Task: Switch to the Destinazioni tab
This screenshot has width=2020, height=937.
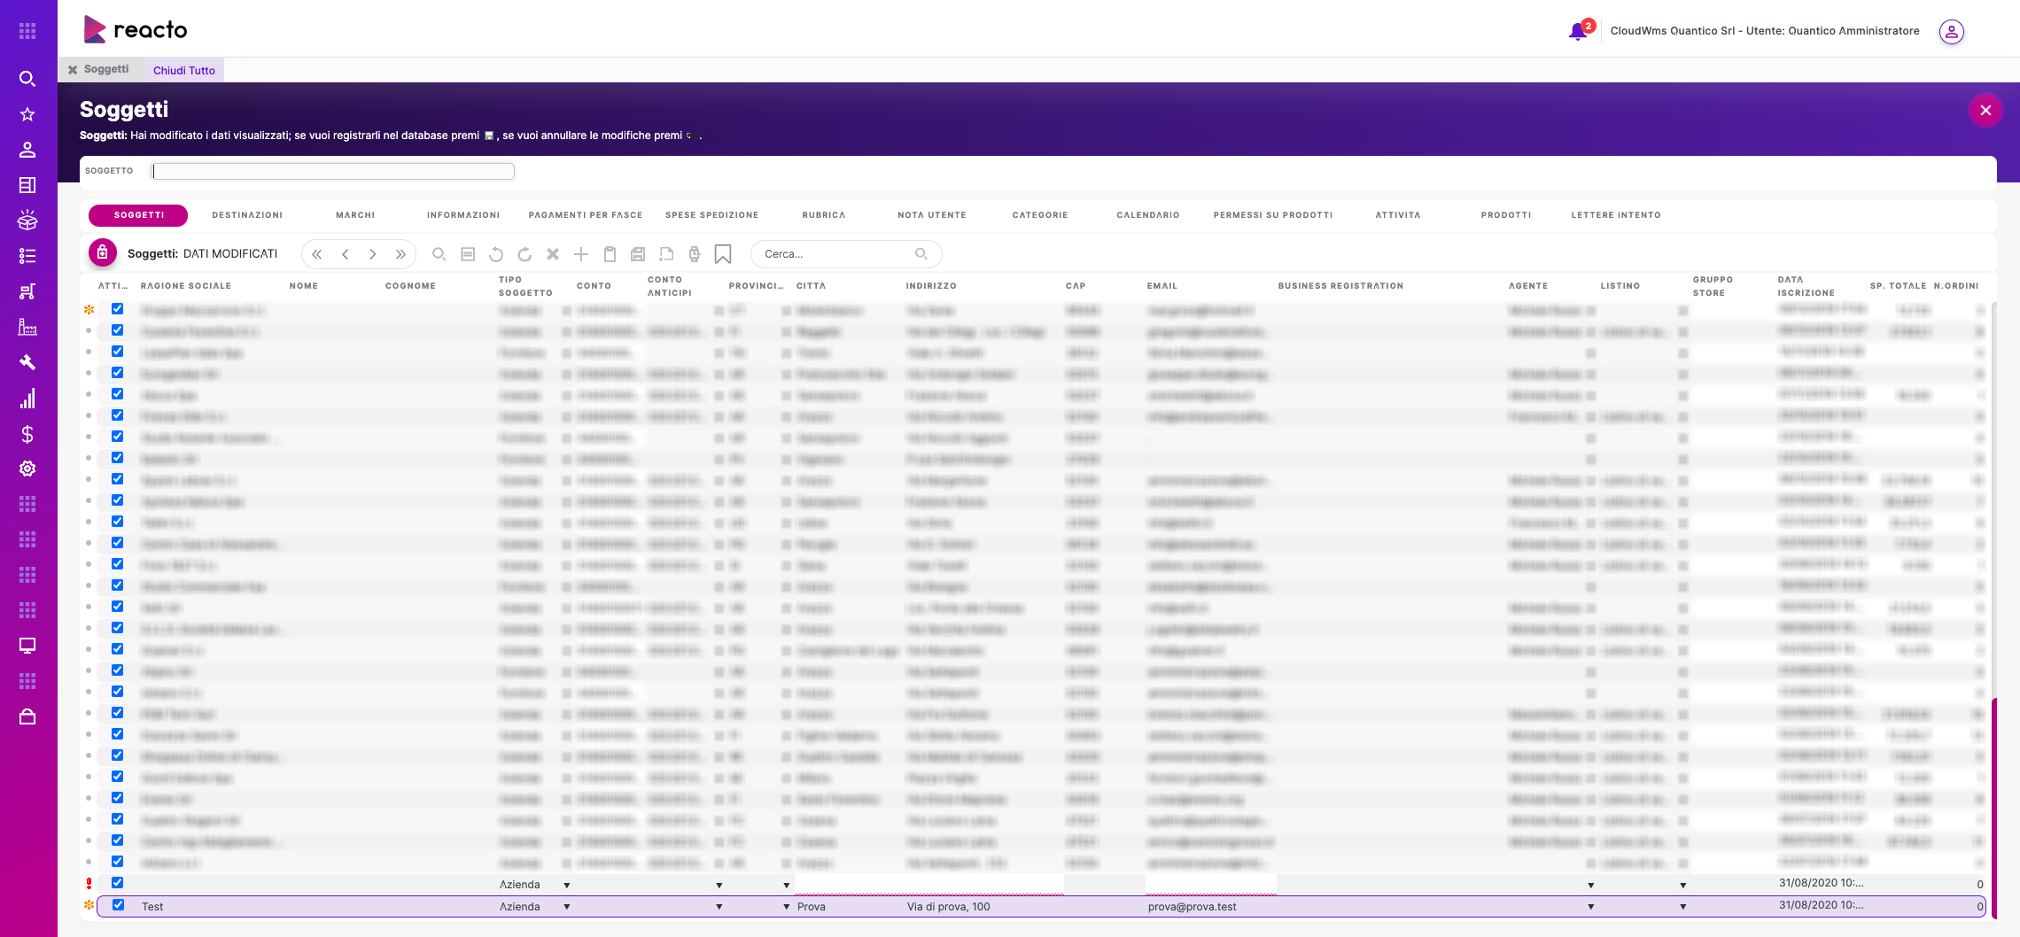Action: pyautogui.click(x=247, y=215)
